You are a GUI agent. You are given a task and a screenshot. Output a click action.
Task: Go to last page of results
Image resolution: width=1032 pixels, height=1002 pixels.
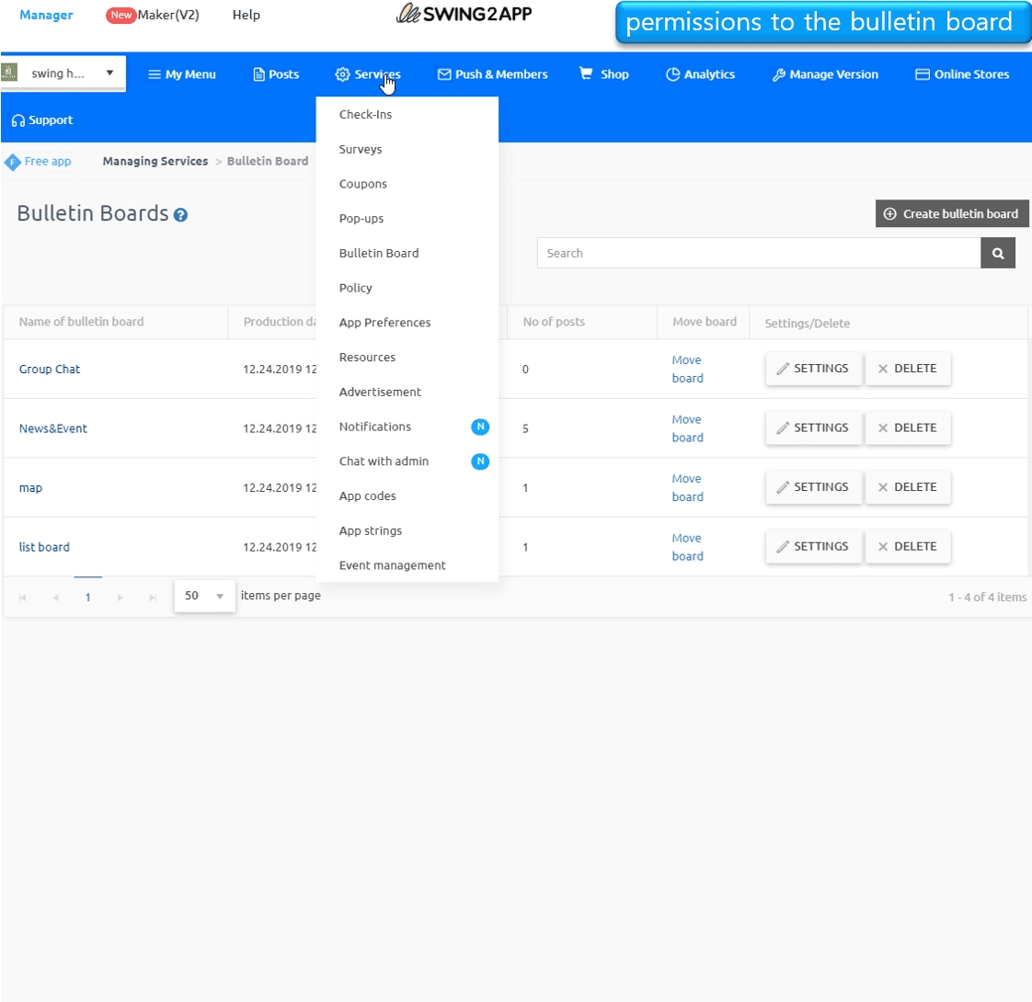point(153,598)
